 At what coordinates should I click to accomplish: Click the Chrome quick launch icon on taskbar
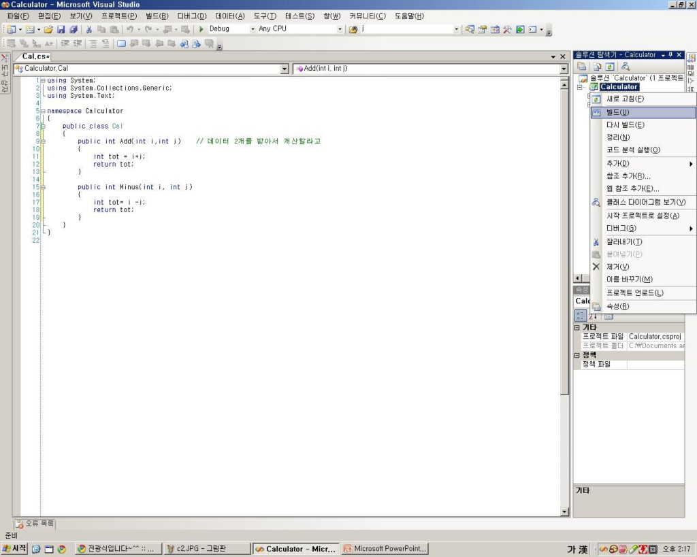tap(62, 550)
